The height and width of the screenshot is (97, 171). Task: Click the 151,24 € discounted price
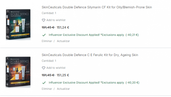(63, 28)
